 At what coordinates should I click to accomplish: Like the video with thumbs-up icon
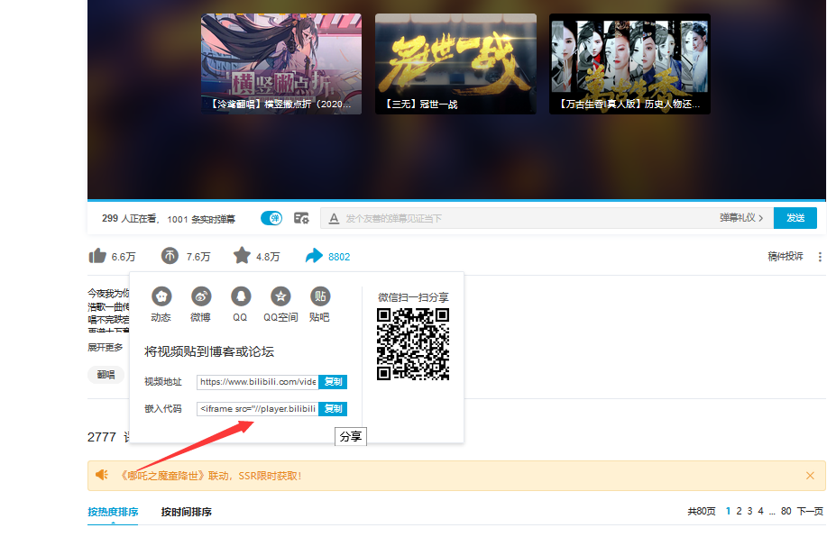[97, 256]
